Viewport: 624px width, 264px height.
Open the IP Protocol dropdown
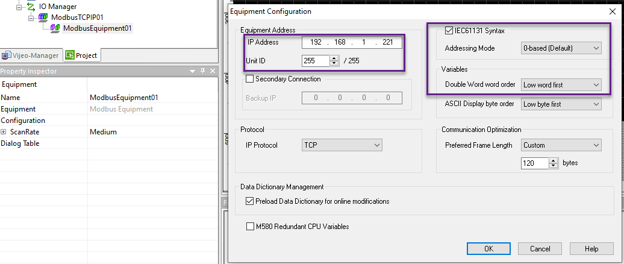(342, 145)
